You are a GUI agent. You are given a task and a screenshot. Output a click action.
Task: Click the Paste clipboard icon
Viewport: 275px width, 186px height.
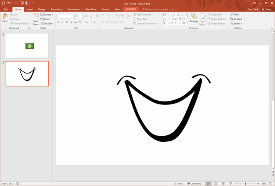click(5, 17)
